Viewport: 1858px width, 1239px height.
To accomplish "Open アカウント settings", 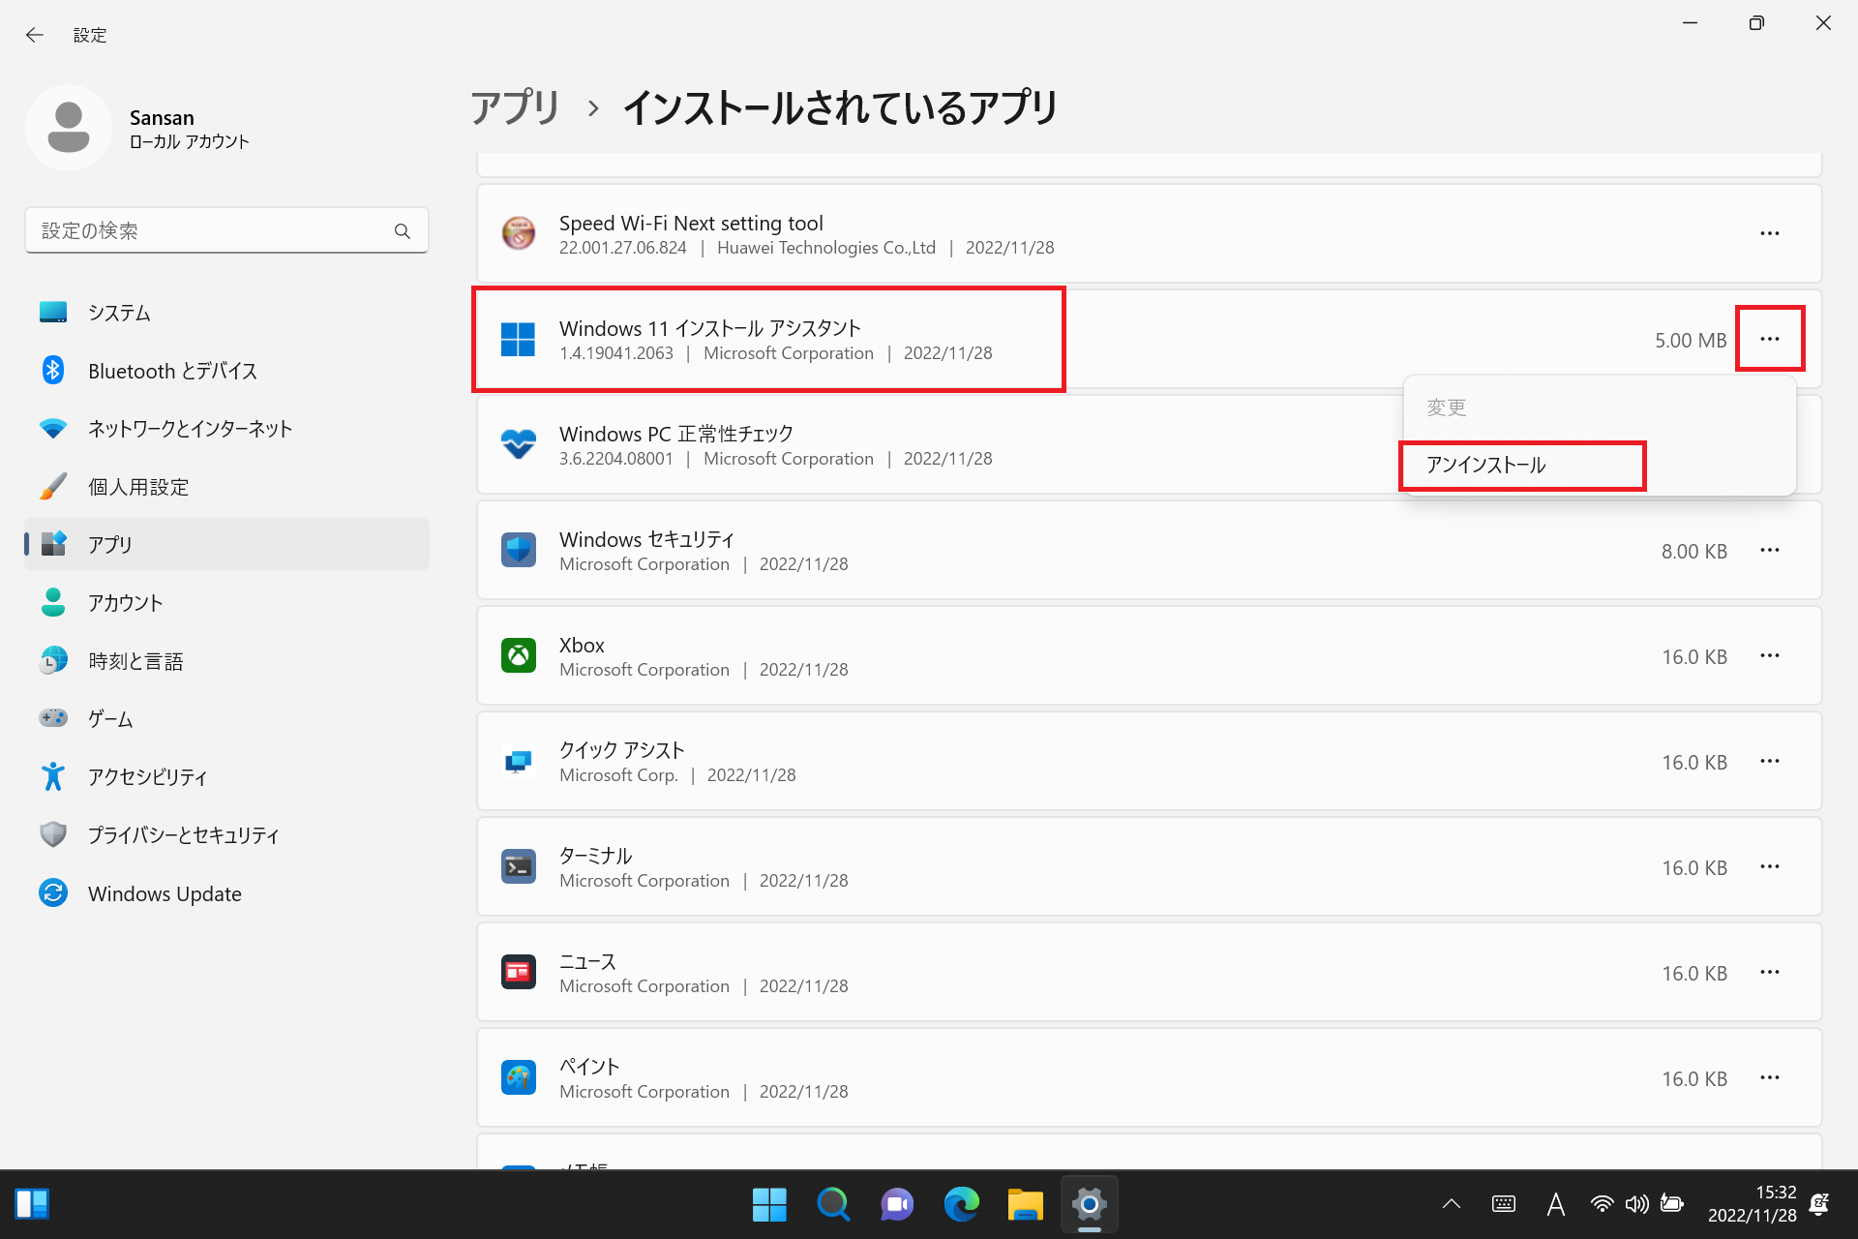I will click(226, 603).
